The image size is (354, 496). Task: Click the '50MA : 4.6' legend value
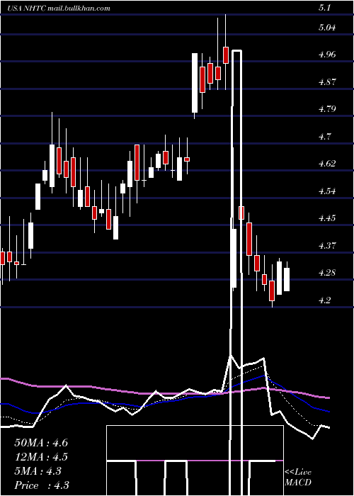tap(41, 443)
